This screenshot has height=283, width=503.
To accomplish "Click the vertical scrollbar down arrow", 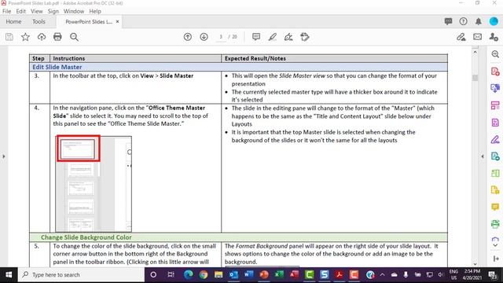I will [x=475, y=263].
